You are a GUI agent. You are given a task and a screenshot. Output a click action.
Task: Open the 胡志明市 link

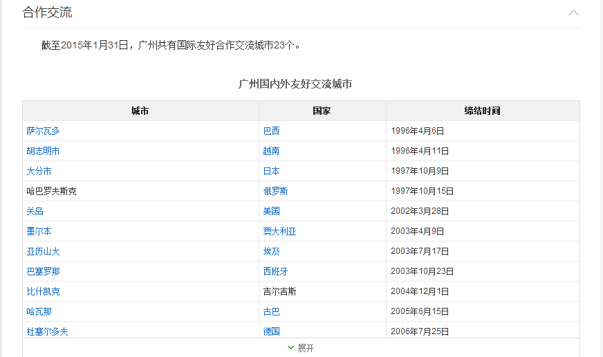point(43,151)
